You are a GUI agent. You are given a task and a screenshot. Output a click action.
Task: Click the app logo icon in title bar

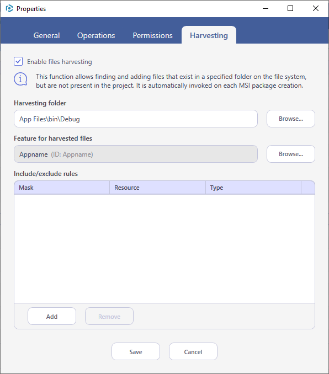pos(9,9)
